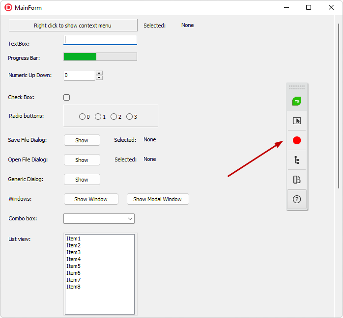The height and width of the screenshot is (318, 343).
Task: Click the green TS logo icon
Action: tap(297, 101)
